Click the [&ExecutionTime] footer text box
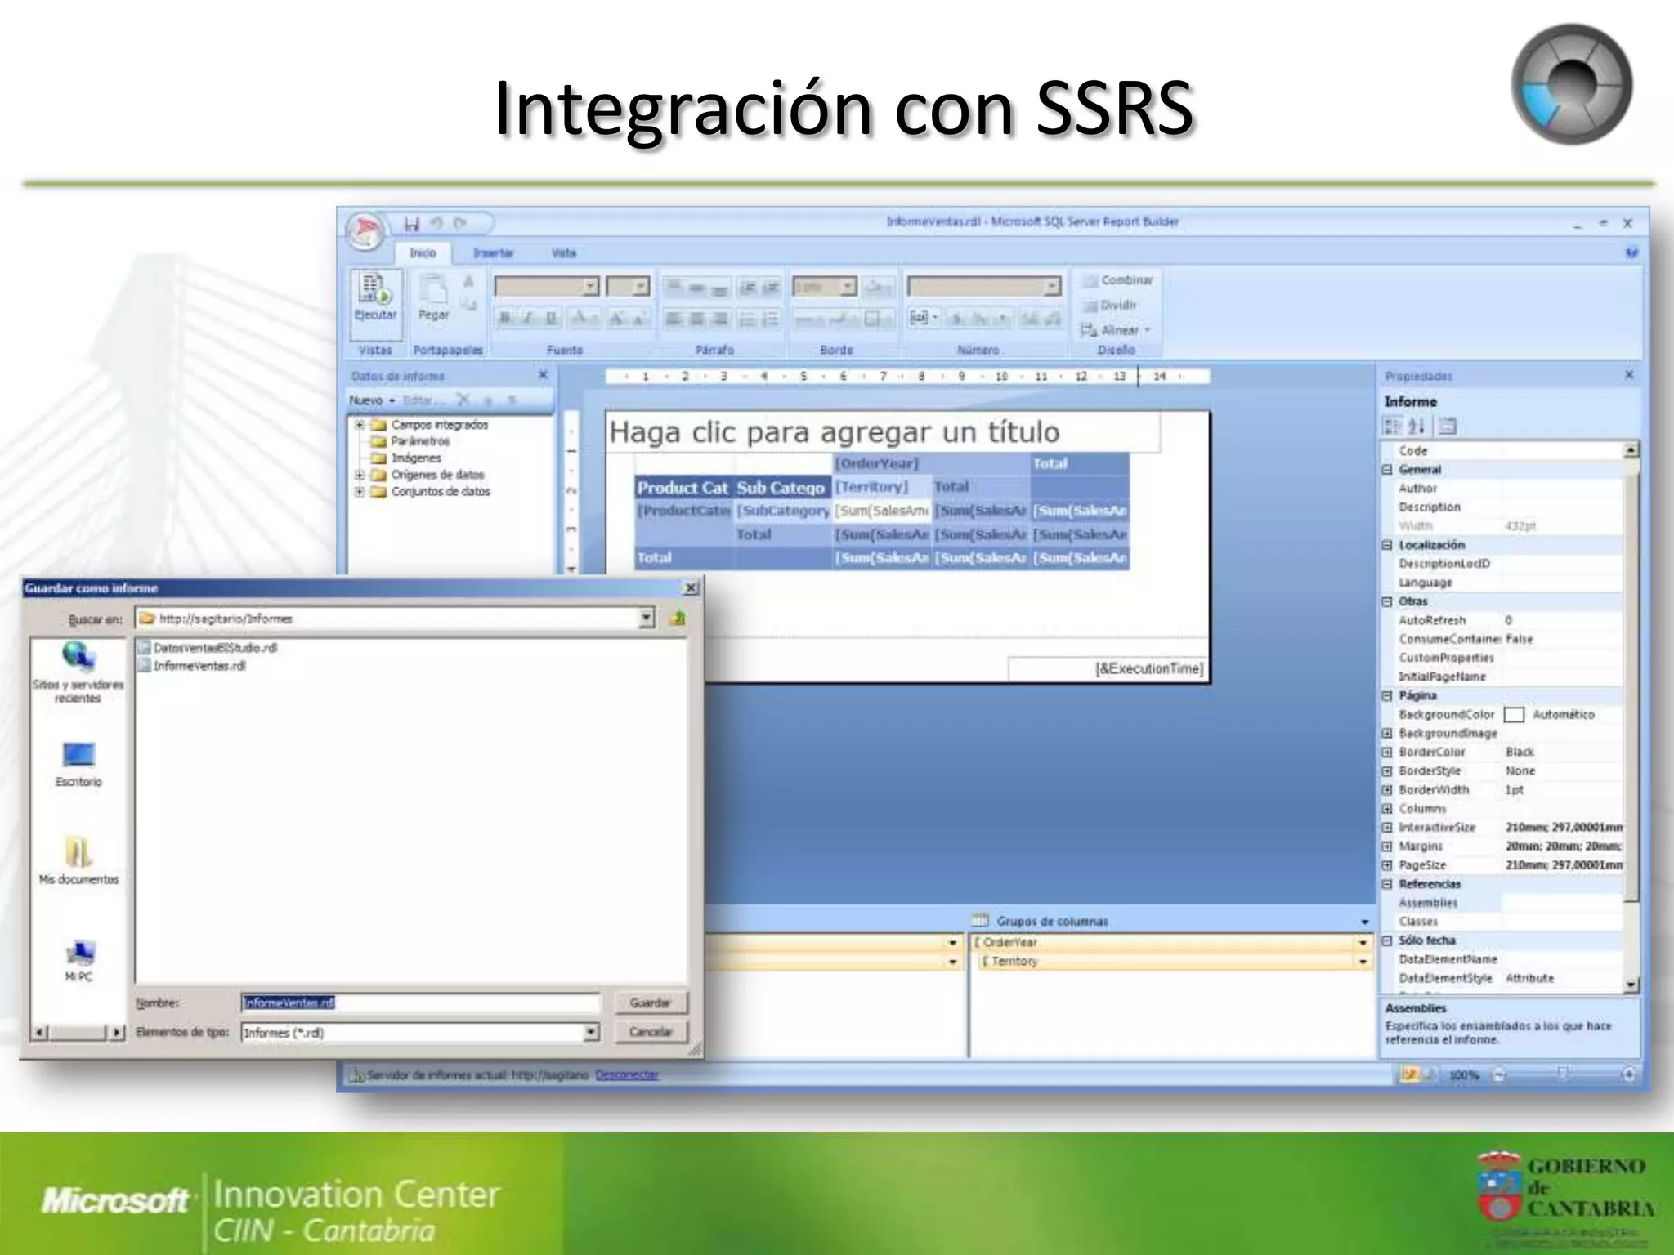Image resolution: width=1674 pixels, height=1255 pixels. click(x=1107, y=668)
